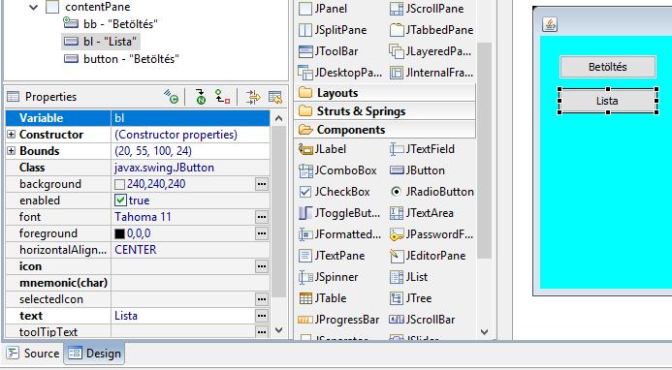672x370 pixels.
Task: Choose the JTextPane palette item
Action: coord(332,256)
